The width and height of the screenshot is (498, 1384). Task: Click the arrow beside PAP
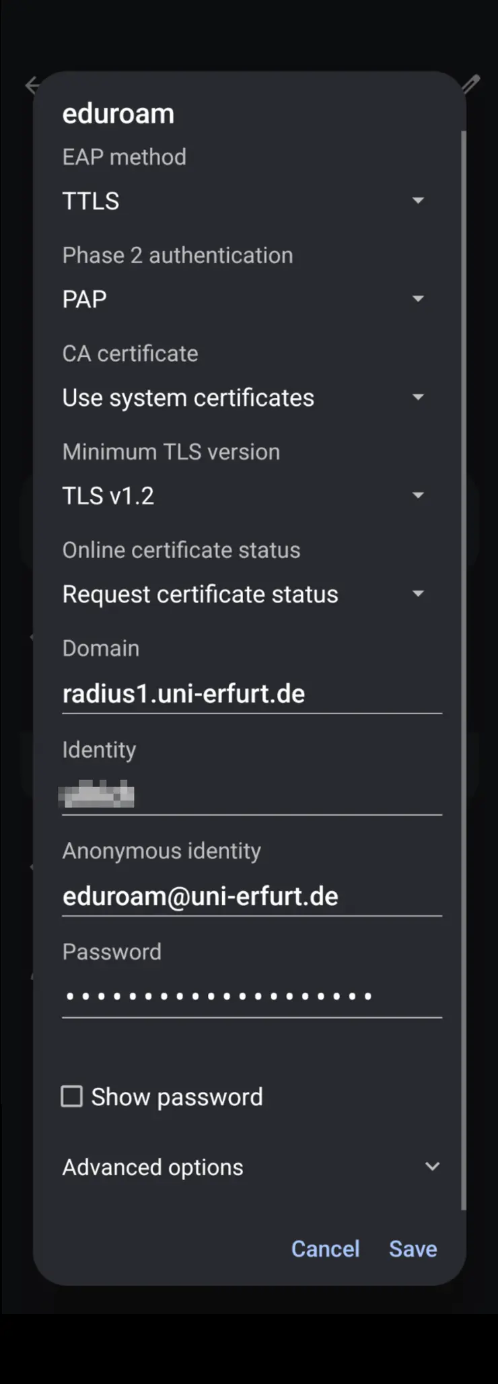coord(418,299)
